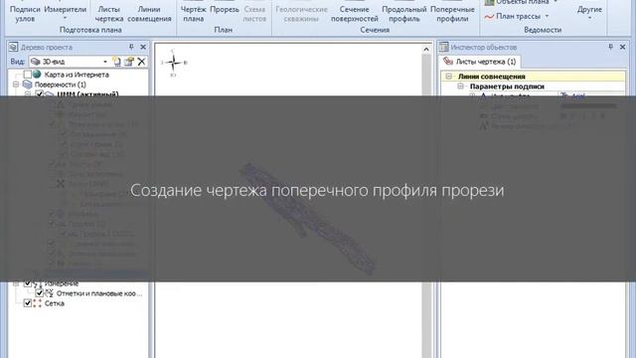The width and height of the screenshot is (636, 358).
Task: Pin the Дерево проекта panel
Action: coord(131,47)
